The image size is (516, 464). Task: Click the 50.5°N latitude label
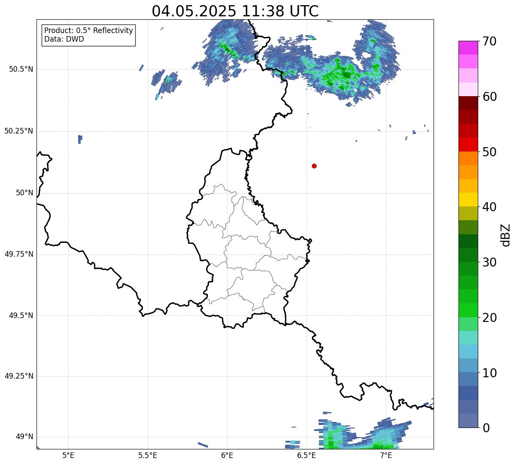coord(21,69)
